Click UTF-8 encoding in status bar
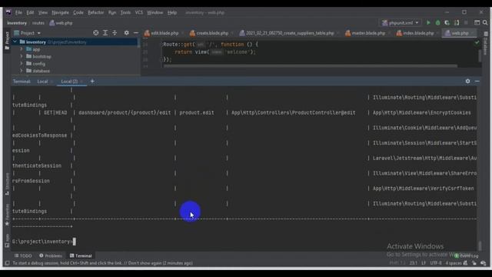The image size is (492, 277). point(436,263)
